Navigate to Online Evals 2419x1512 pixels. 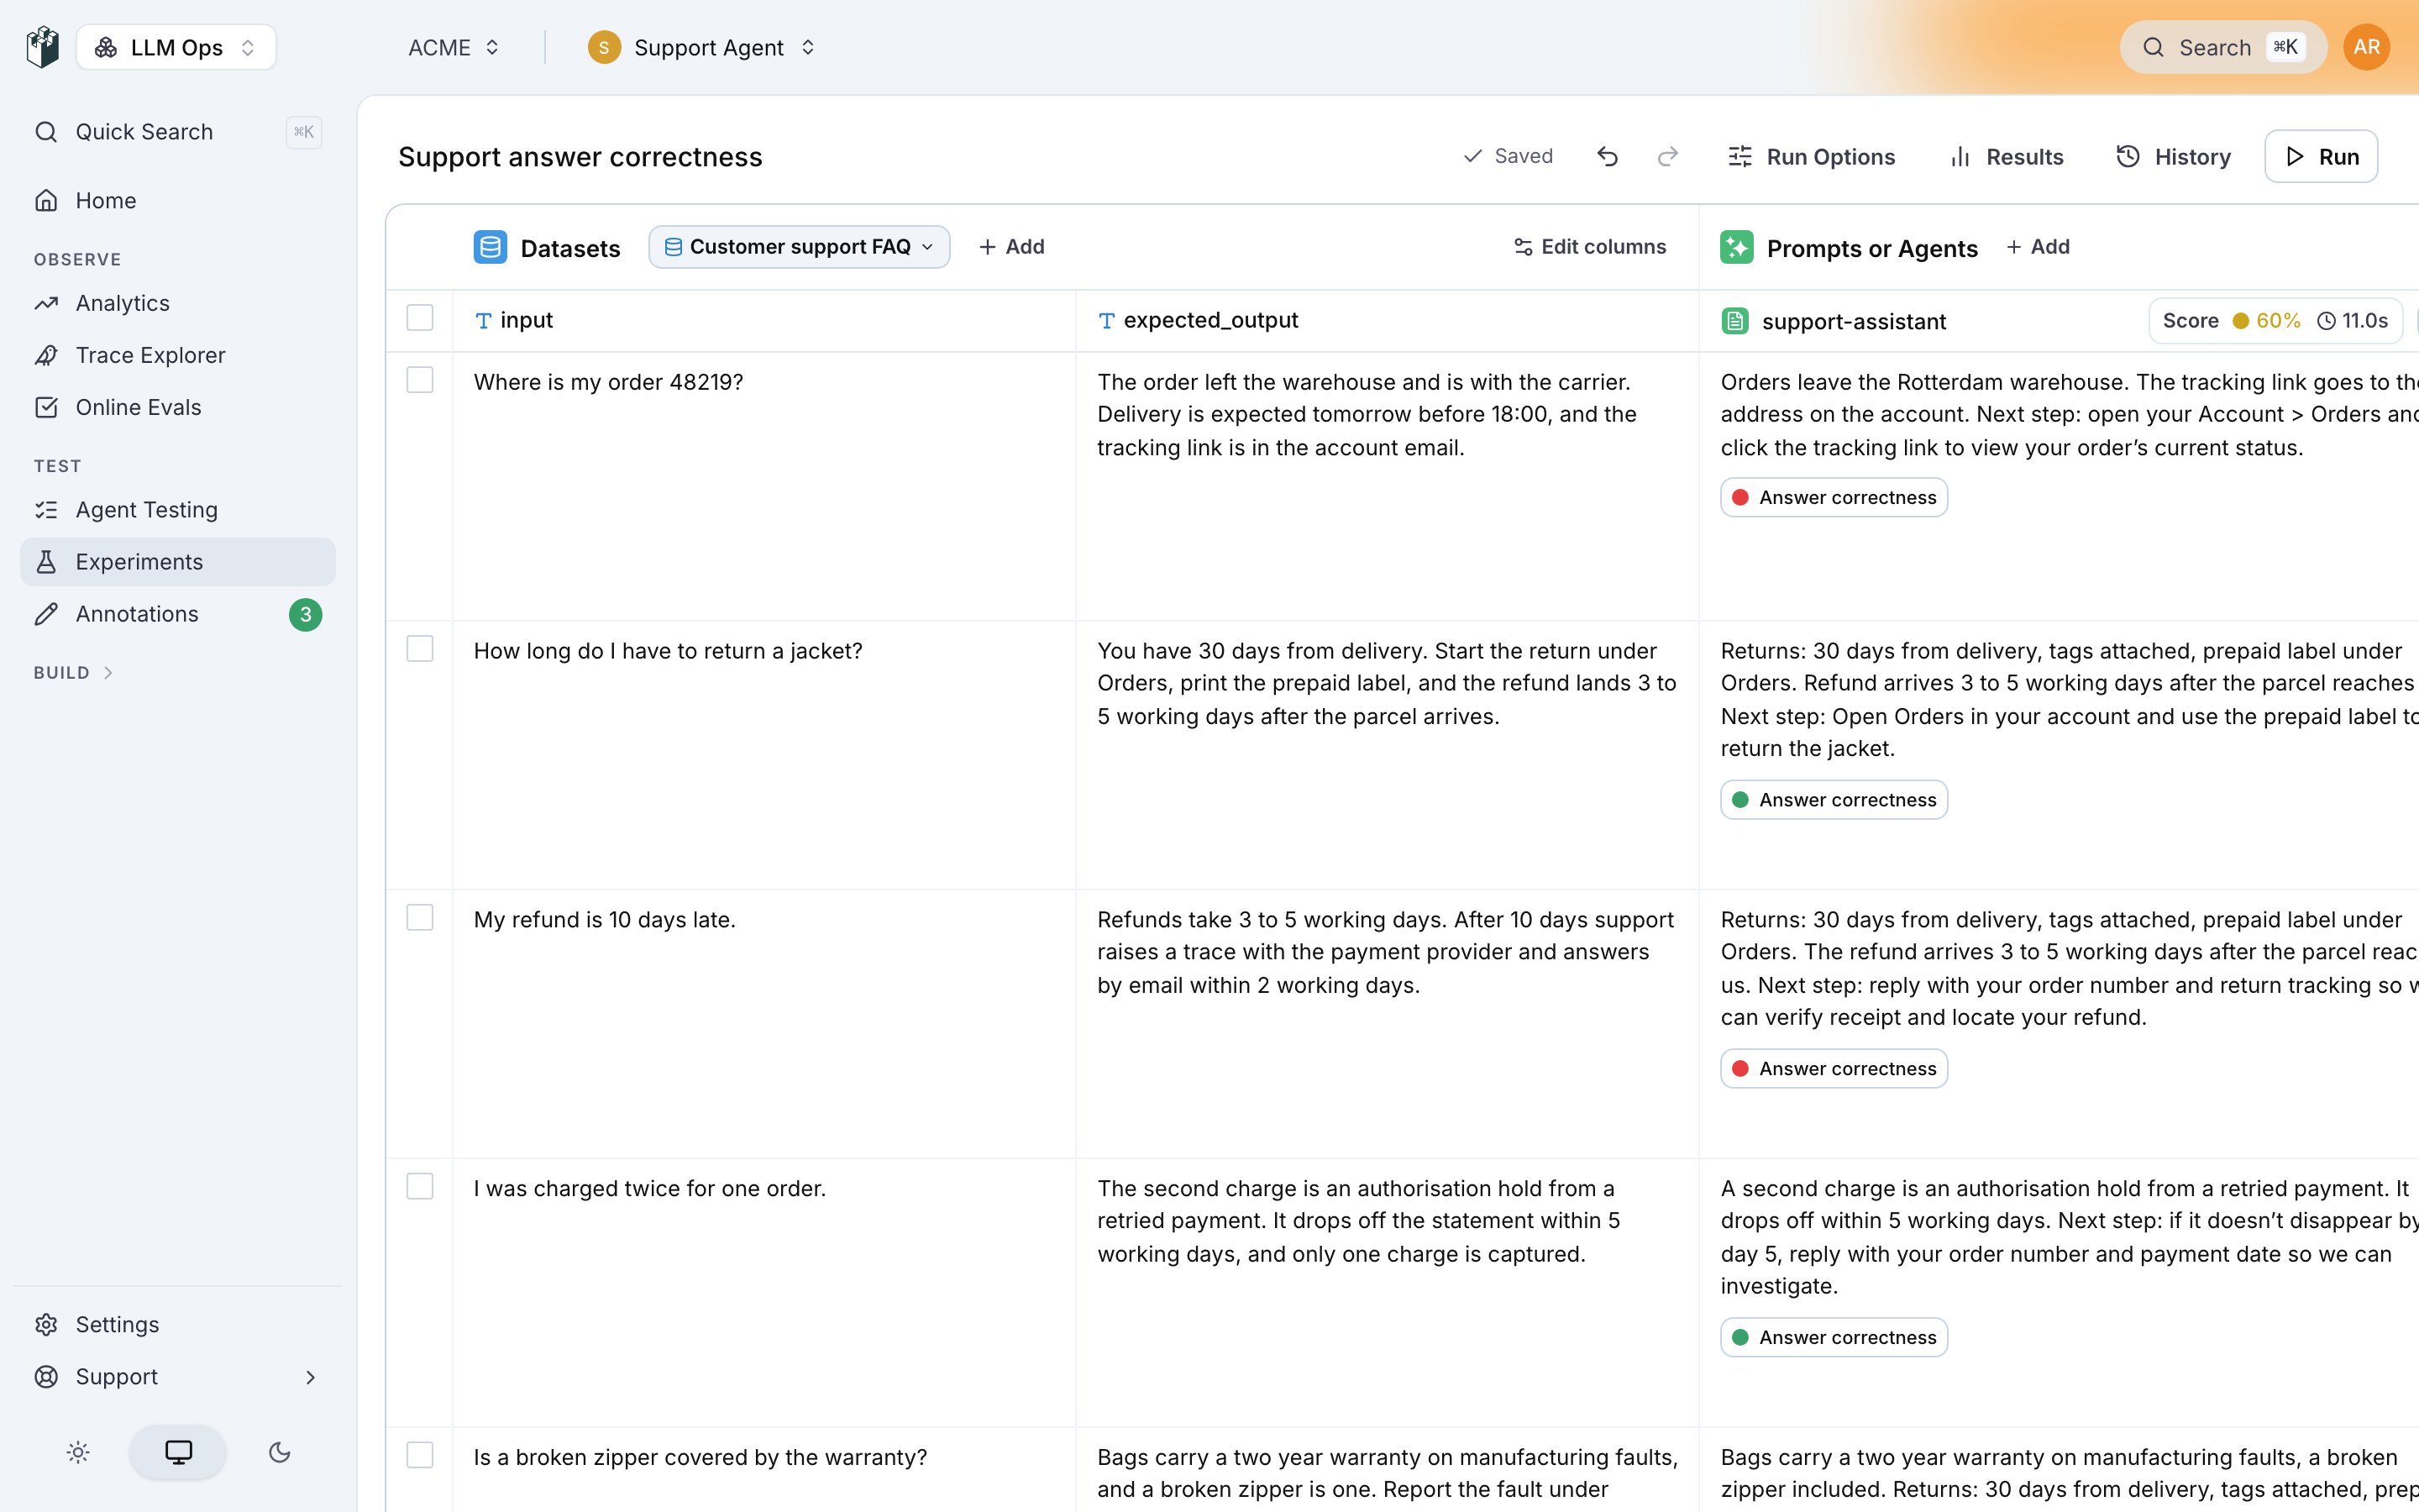tap(178, 407)
